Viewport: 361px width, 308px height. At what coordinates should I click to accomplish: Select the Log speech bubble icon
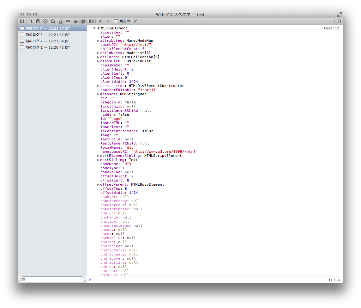(83, 22)
